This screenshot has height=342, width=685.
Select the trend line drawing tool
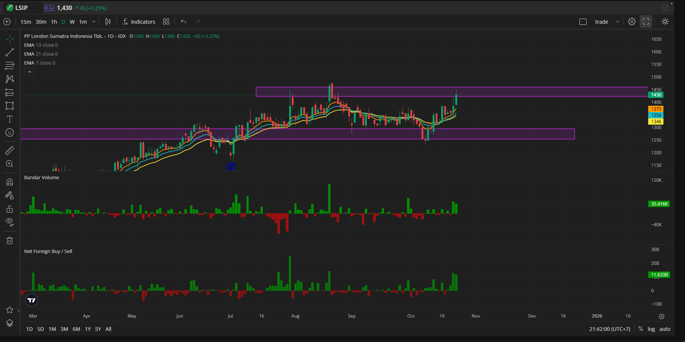(10, 52)
